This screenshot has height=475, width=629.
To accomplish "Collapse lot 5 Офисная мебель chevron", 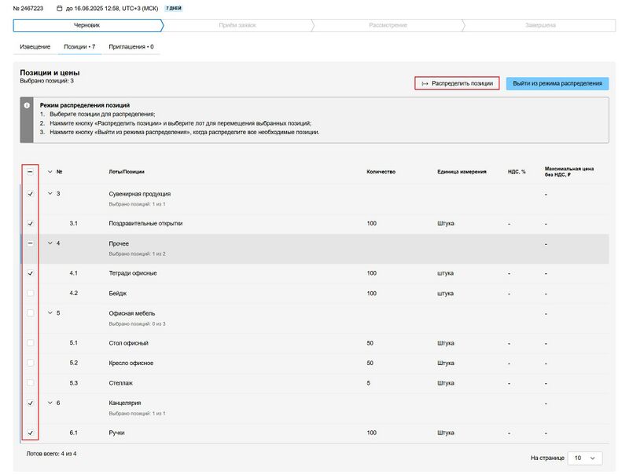I will click(x=50, y=313).
